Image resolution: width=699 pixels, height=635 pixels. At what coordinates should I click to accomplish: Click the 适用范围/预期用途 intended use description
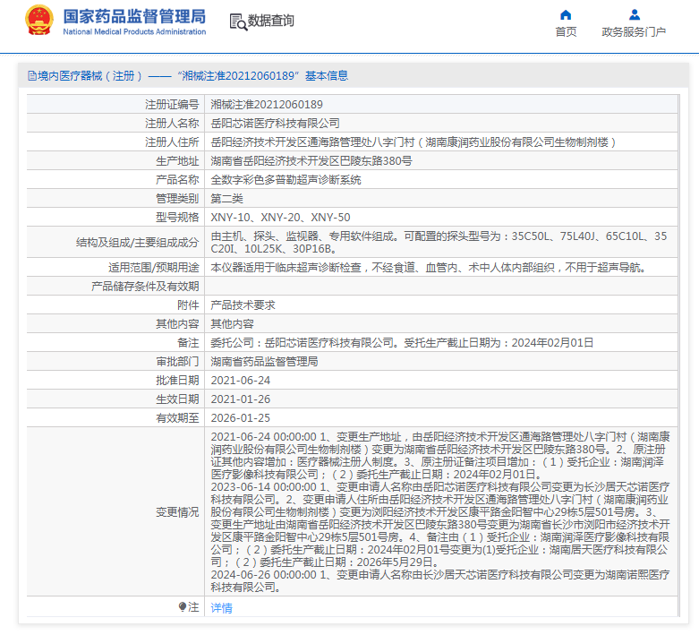(x=428, y=267)
